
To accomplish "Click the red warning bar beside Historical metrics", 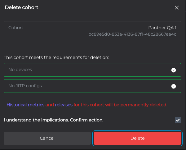I will (x=4, y=105).
